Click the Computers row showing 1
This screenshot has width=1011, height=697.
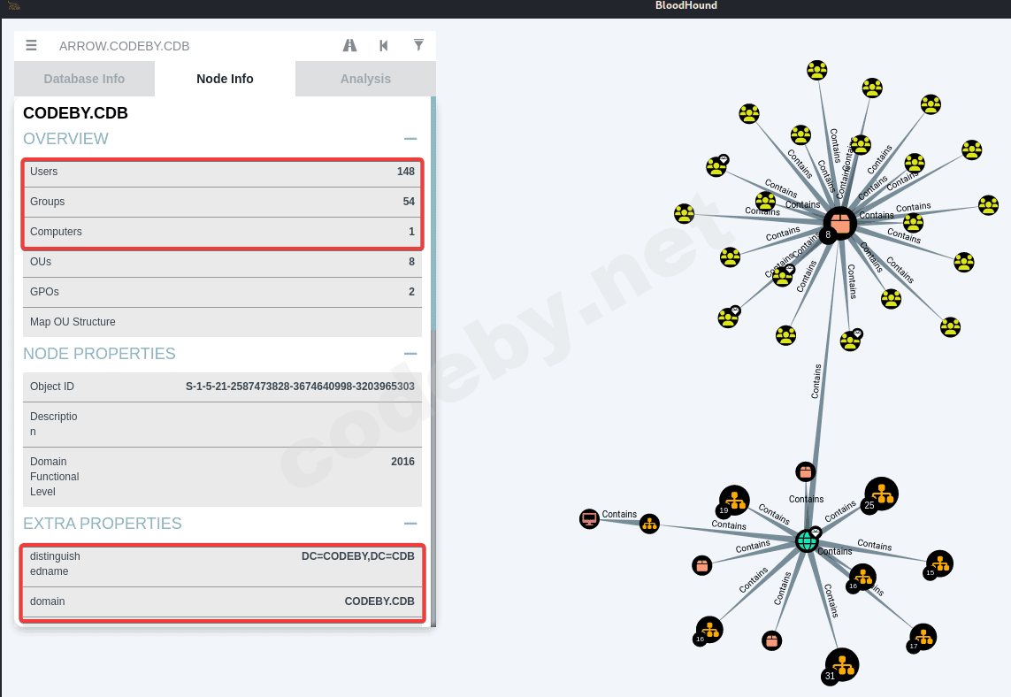pyautogui.click(x=222, y=232)
